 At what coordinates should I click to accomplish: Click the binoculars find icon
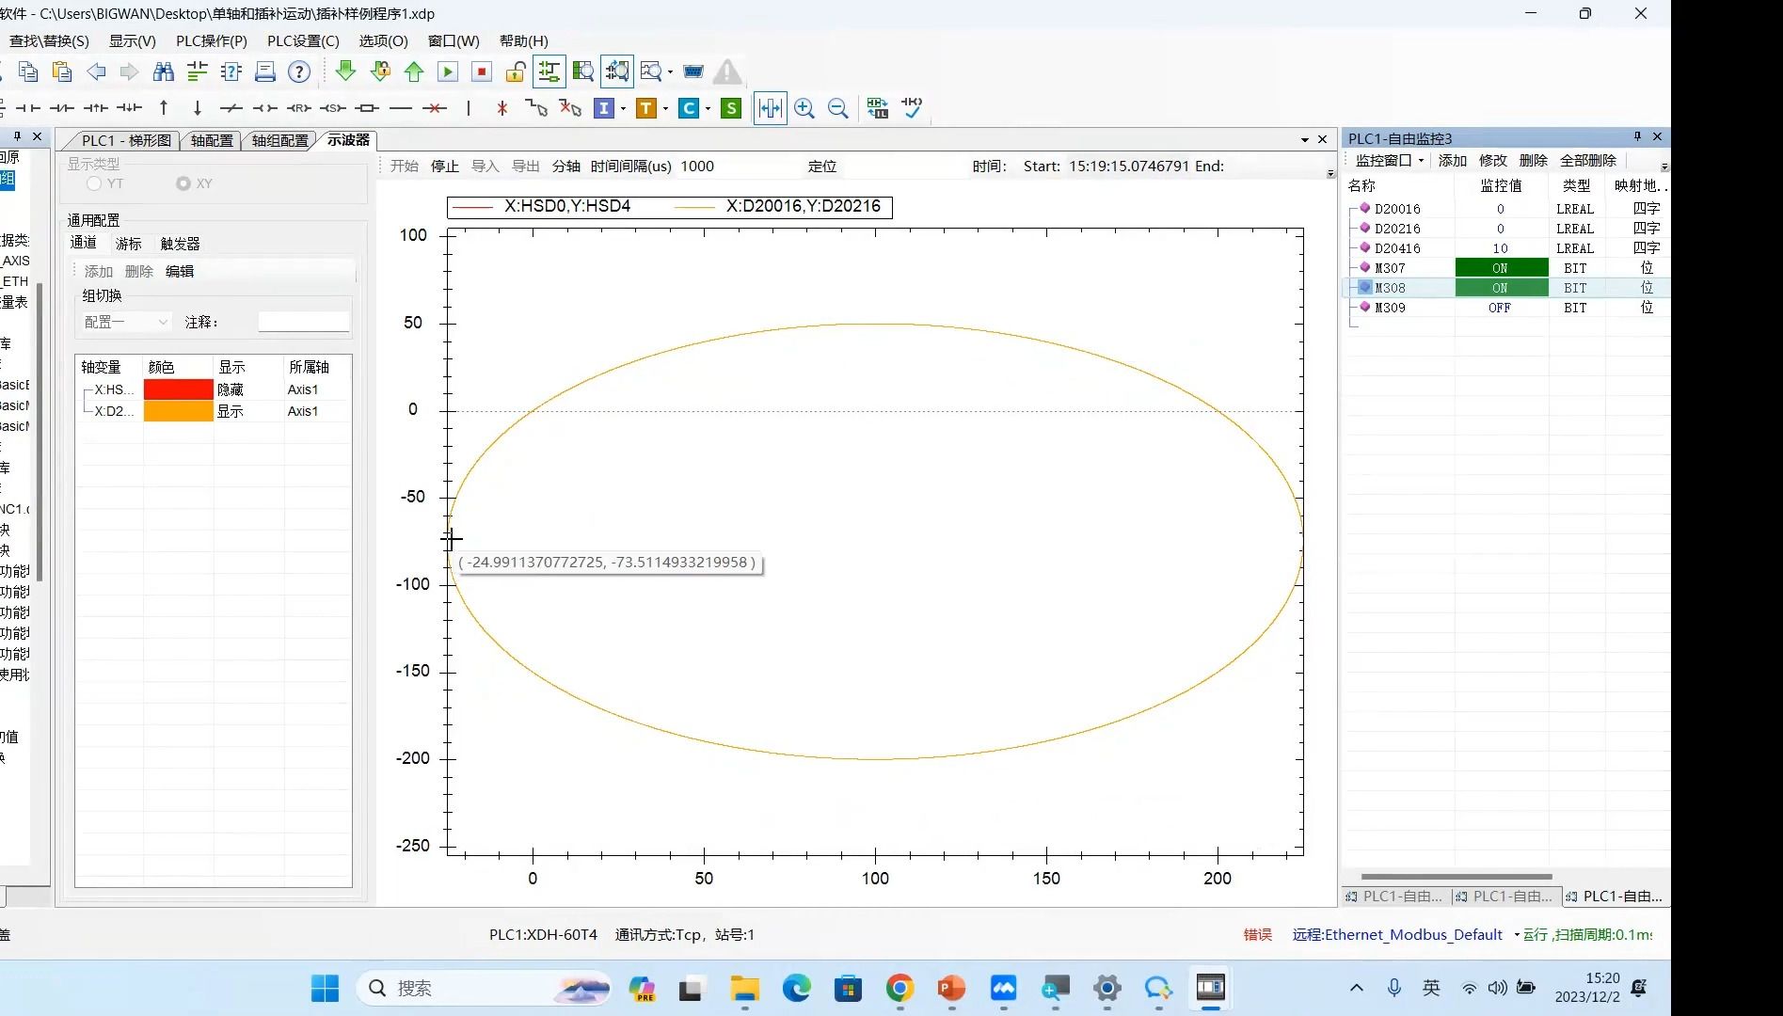pos(164,71)
